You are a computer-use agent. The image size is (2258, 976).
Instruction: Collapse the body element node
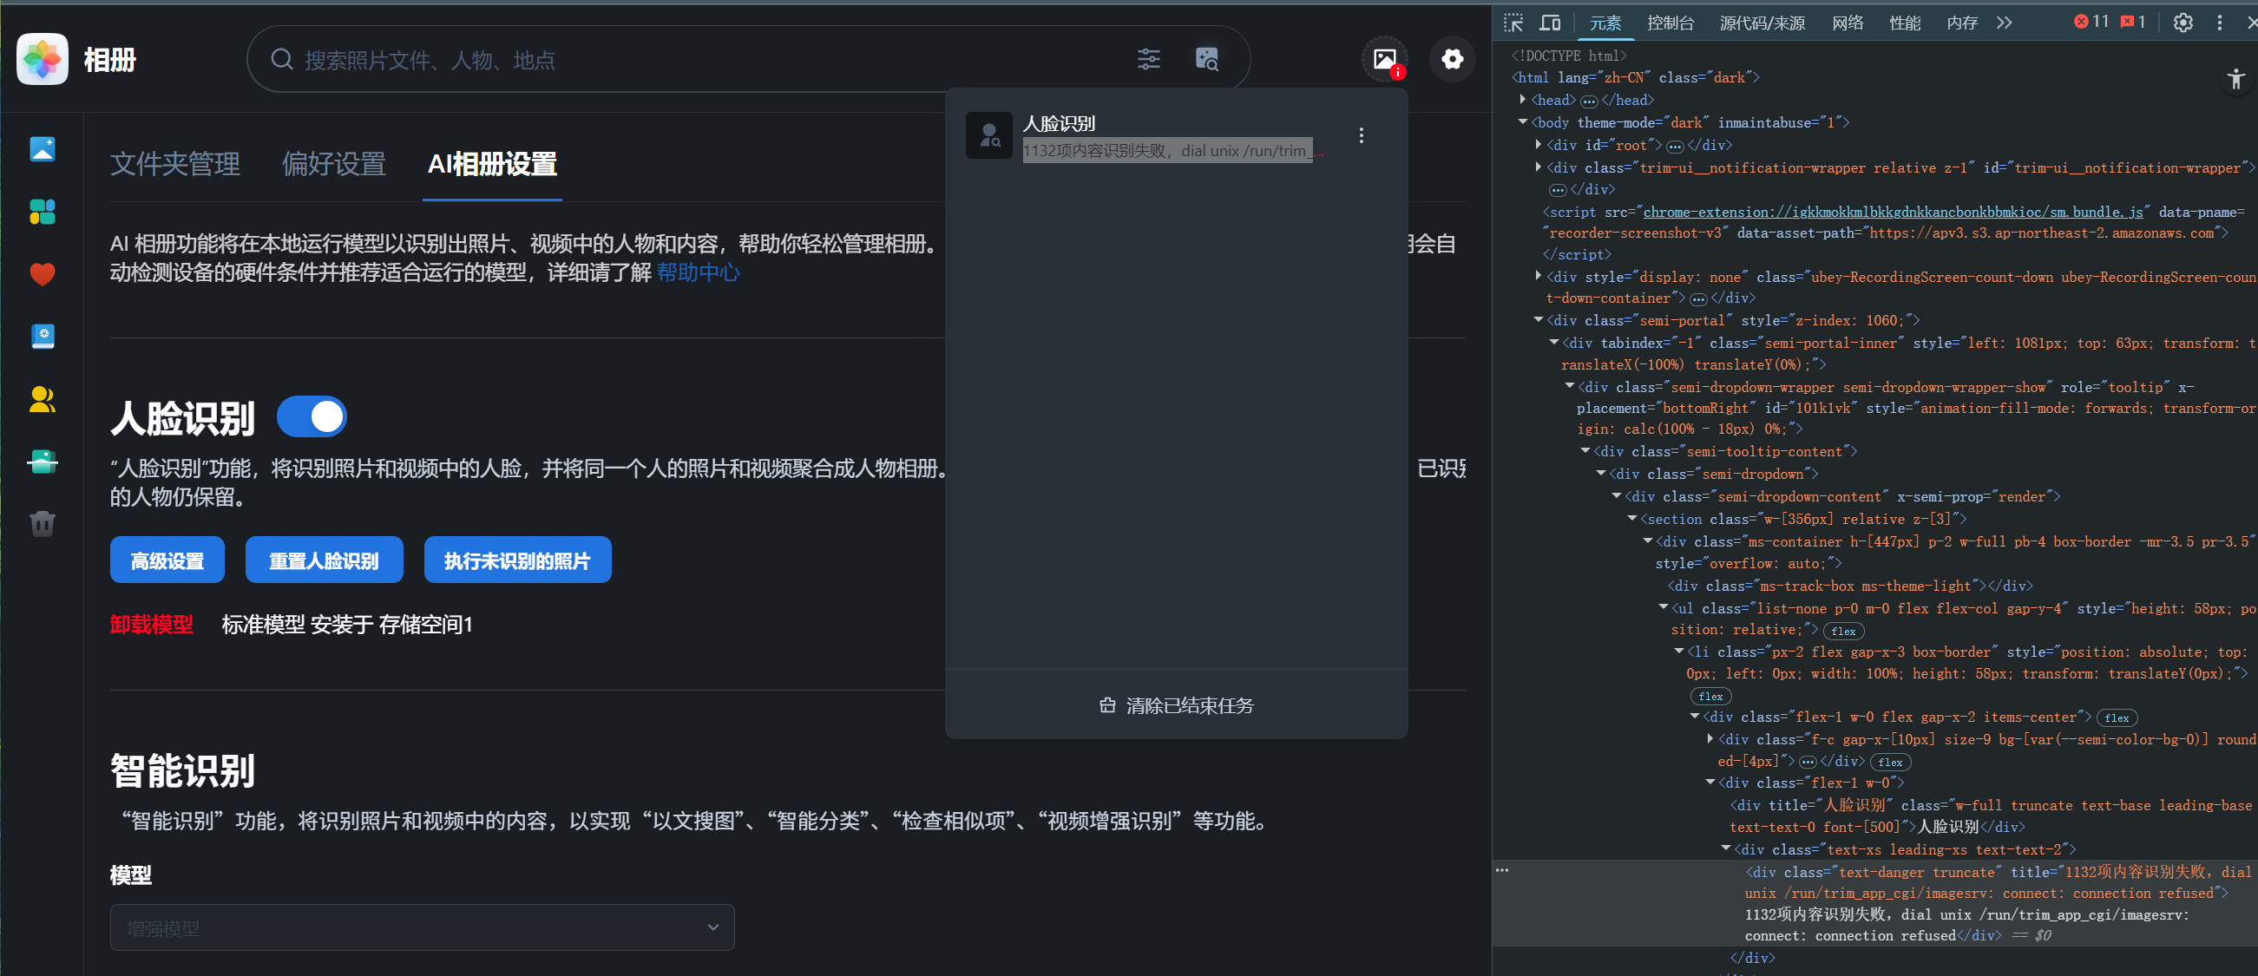pos(1524,121)
